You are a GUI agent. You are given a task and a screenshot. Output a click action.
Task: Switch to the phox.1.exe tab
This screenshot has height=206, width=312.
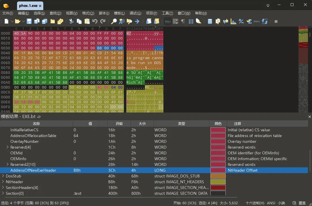point(30,6)
